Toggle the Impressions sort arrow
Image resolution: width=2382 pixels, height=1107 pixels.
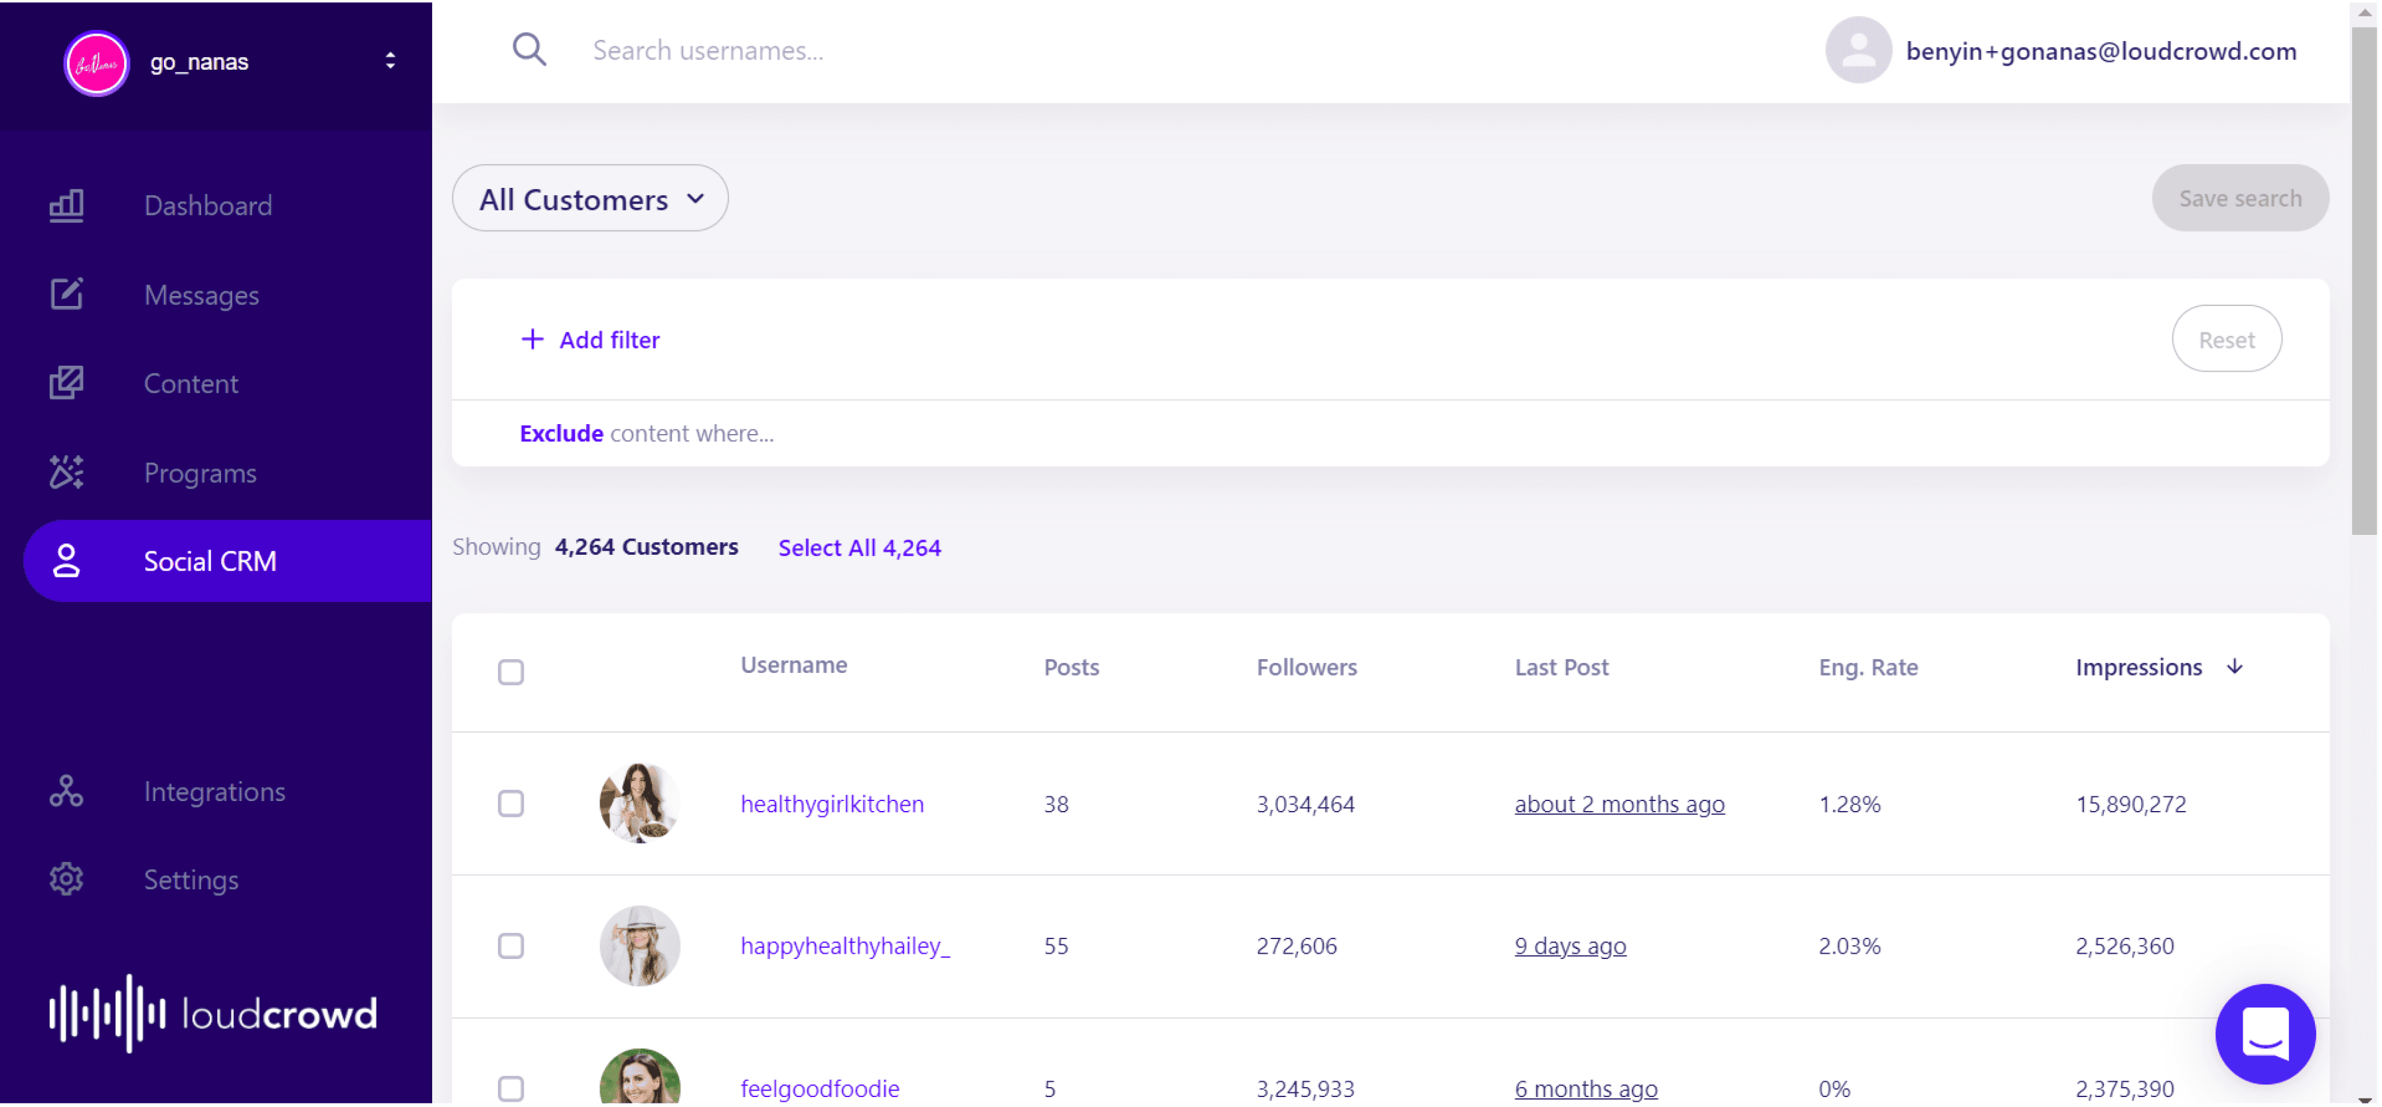[x=2234, y=667]
